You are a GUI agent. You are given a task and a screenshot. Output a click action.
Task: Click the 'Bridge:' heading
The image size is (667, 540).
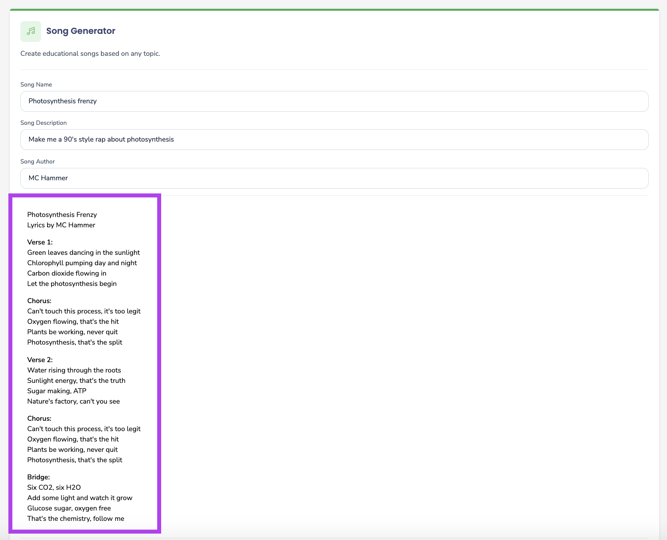(38, 477)
